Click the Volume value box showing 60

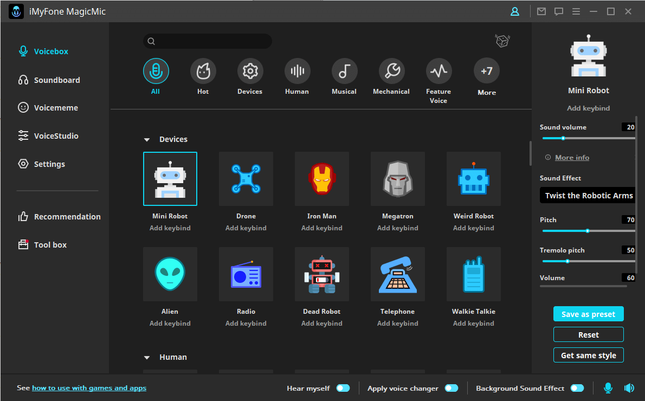pos(629,277)
